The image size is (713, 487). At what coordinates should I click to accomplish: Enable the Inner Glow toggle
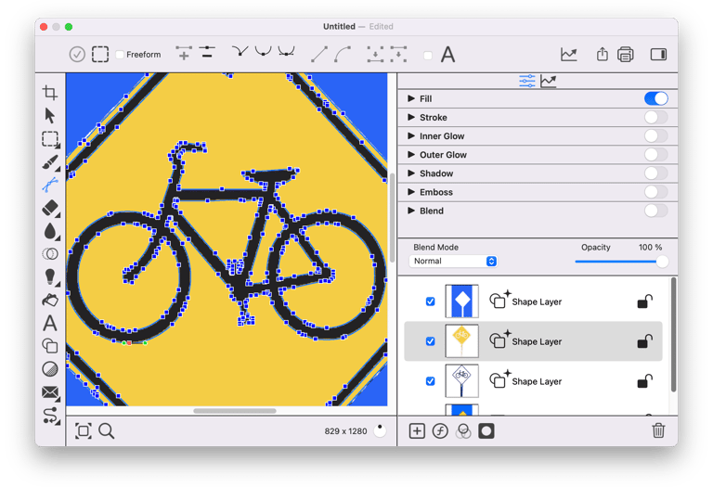pos(655,135)
